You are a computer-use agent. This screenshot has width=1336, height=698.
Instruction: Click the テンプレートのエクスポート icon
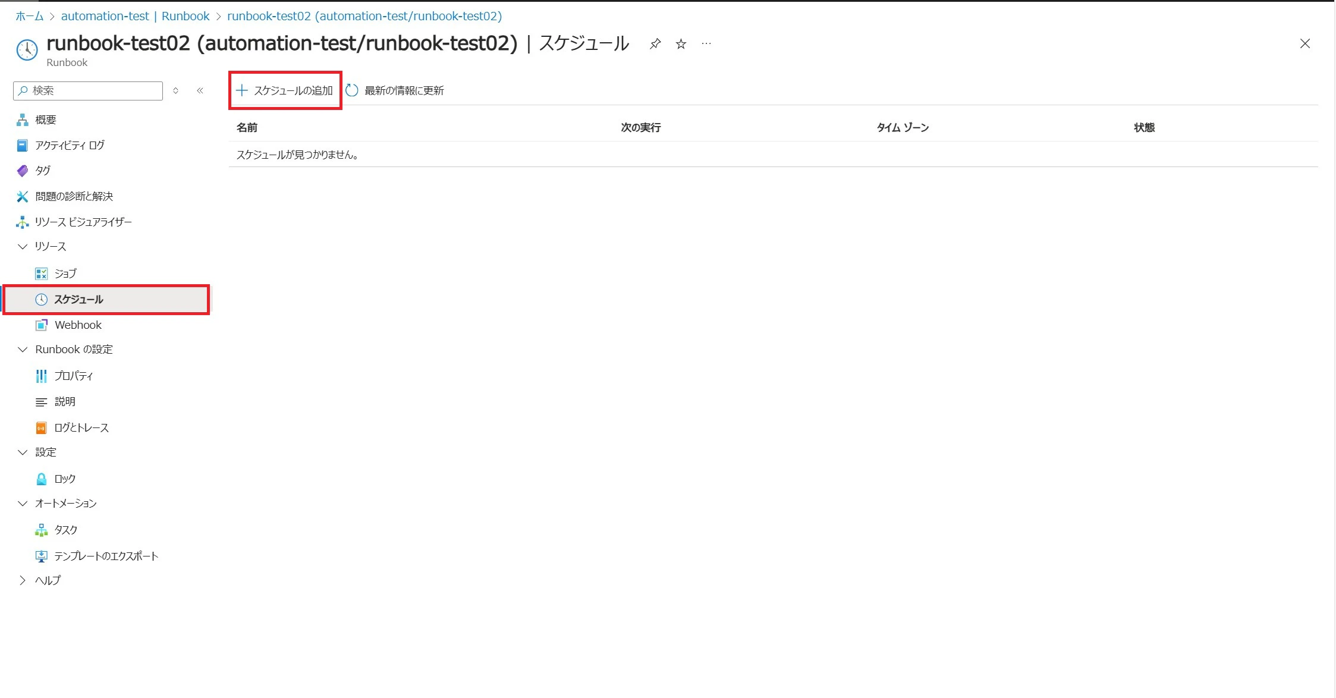coord(41,556)
